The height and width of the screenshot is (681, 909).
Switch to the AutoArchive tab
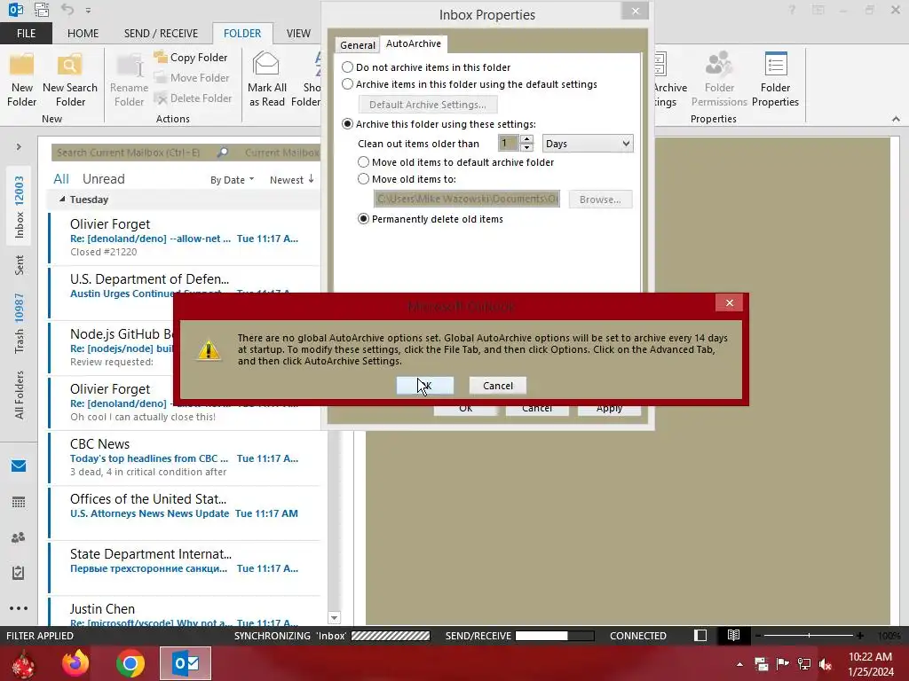pos(414,43)
